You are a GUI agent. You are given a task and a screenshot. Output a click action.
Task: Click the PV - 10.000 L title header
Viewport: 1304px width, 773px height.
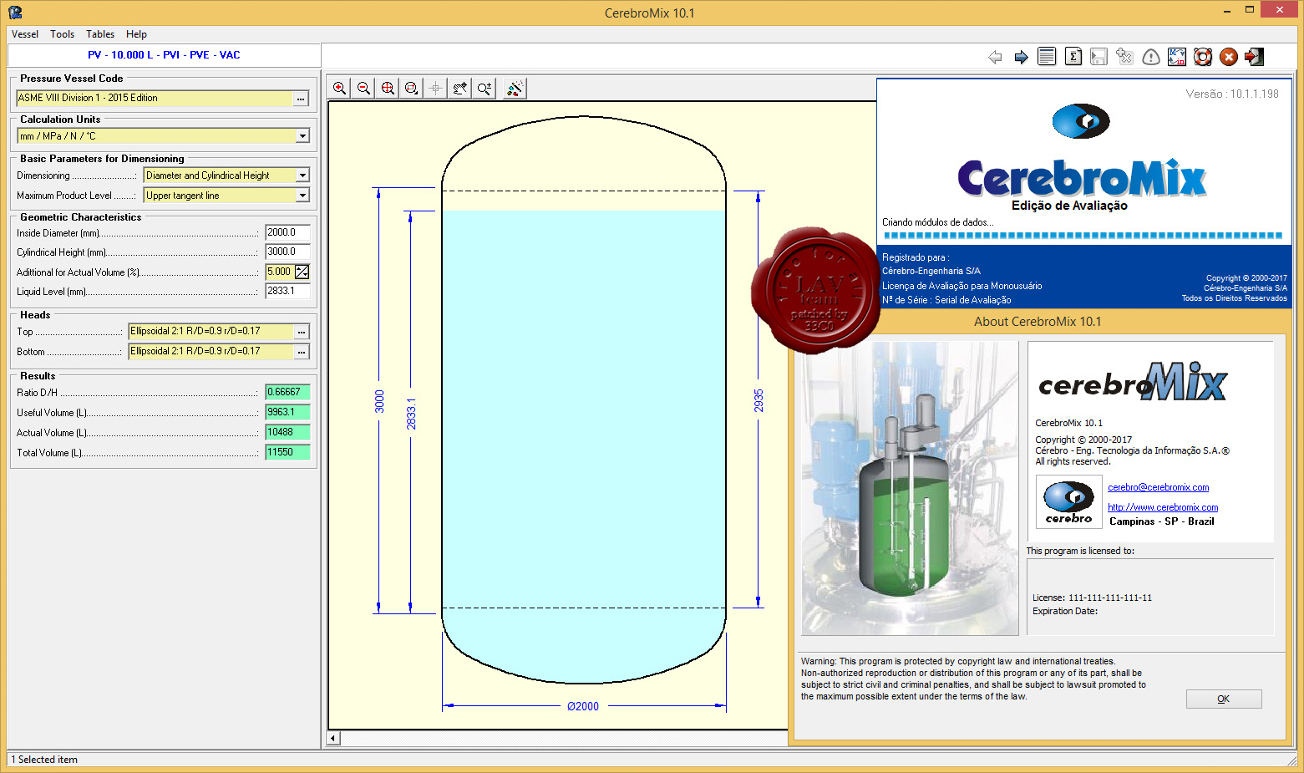(x=164, y=55)
